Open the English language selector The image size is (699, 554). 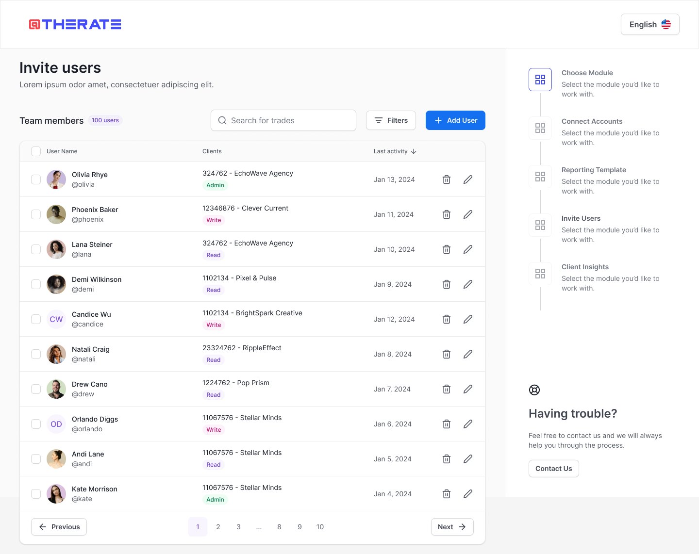[x=650, y=24]
